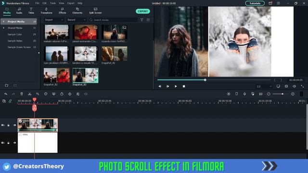Image resolution: width=308 pixels, height=173 pixels.
Task: Open the File menu
Action: 37,3
